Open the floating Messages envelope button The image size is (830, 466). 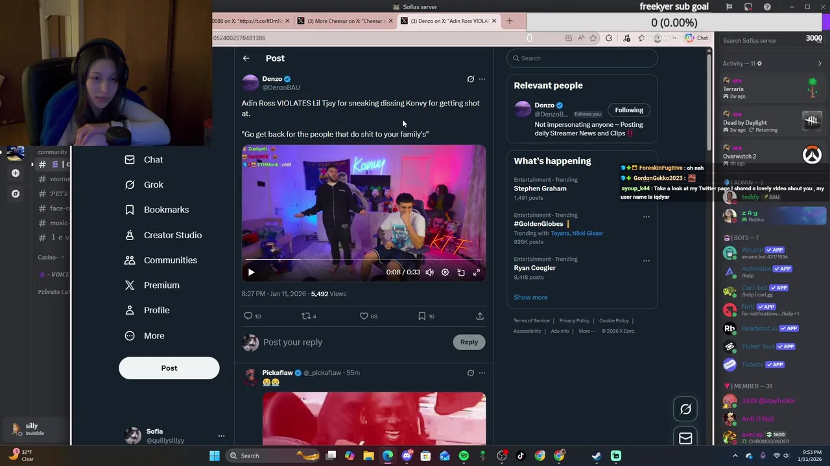pos(685,439)
